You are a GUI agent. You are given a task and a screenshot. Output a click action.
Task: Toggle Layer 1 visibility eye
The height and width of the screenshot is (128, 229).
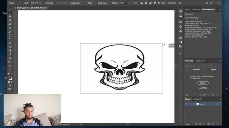pos(186,104)
